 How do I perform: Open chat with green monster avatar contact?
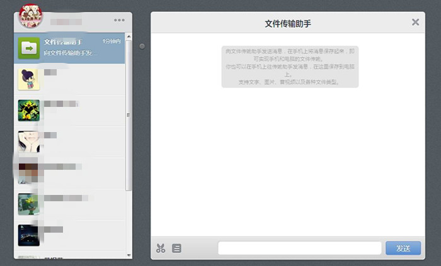point(69,111)
